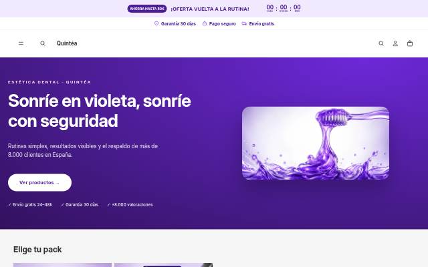
Task: Open the hamburger menu icon
Action: click(21, 43)
